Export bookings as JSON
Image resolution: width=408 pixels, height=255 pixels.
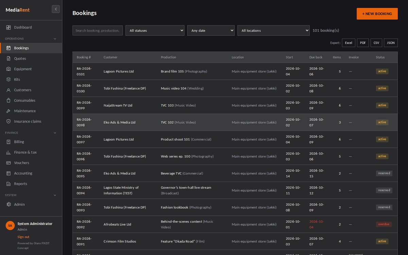pos(391,43)
